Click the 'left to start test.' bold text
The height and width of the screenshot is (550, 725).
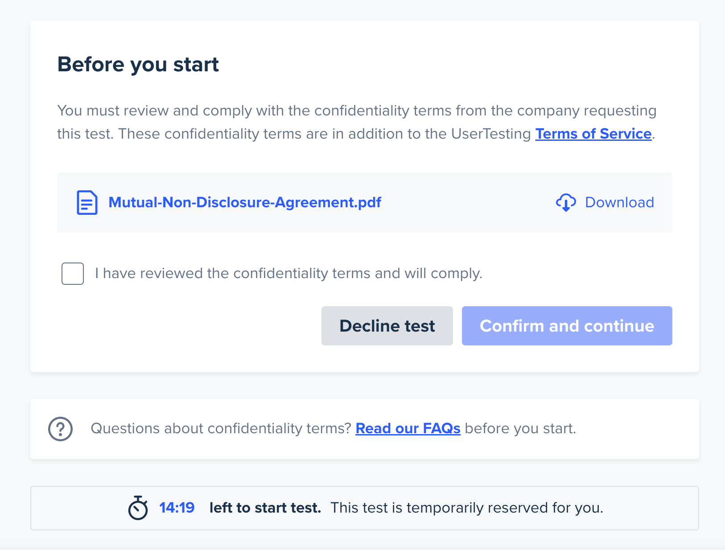click(x=265, y=508)
